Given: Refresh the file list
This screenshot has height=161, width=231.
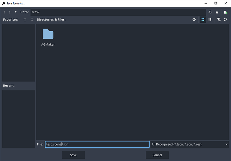Looking at the screenshot, I should 210,12.
